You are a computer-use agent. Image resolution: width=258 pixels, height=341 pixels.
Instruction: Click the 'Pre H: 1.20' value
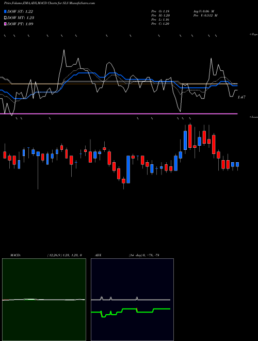[160, 15]
